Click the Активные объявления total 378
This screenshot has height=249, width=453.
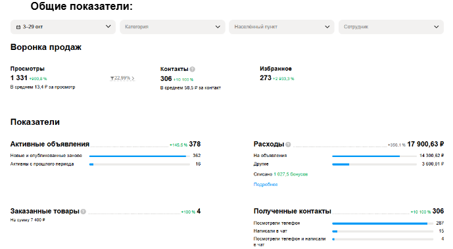click(x=195, y=145)
